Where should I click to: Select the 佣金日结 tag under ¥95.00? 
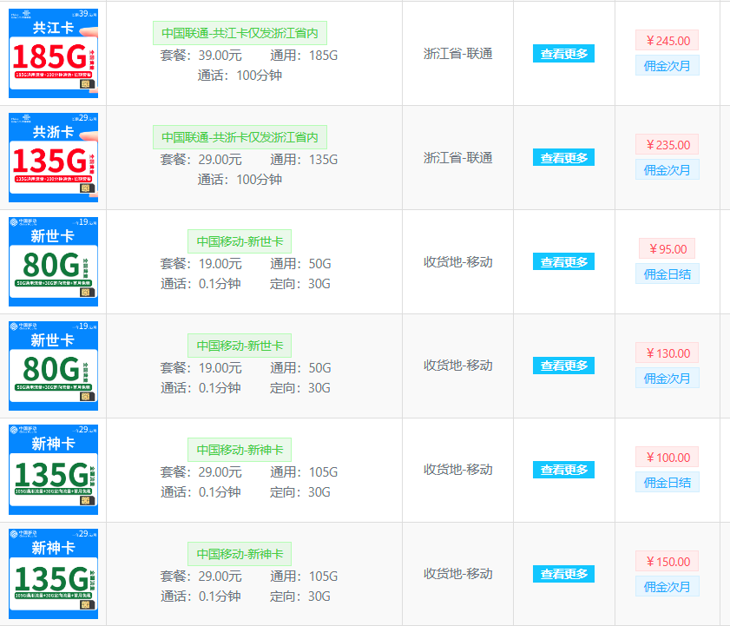667,273
